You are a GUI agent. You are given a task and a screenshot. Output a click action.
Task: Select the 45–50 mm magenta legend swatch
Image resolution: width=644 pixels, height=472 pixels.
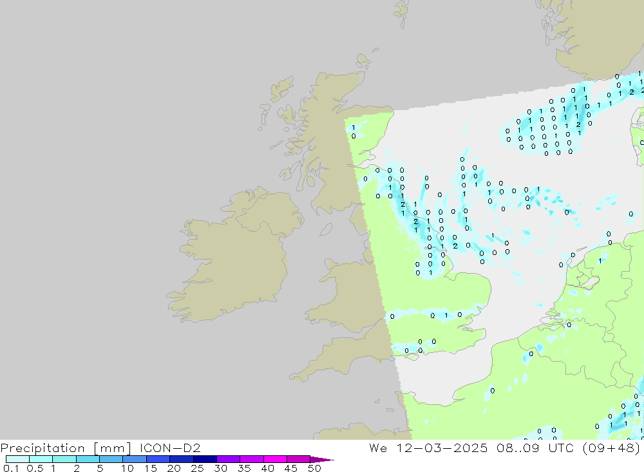pyautogui.click(x=299, y=459)
